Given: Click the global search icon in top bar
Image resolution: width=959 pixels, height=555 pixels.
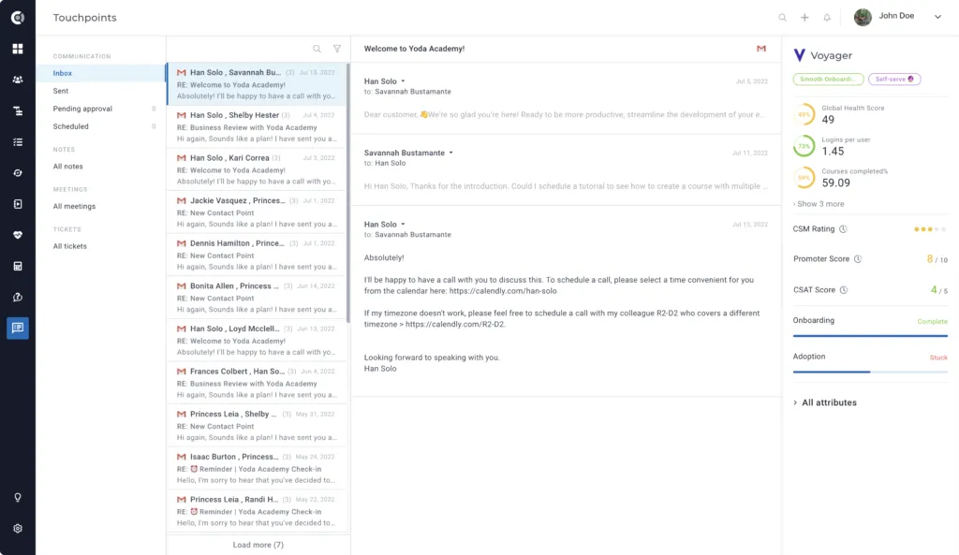Looking at the screenshot, I should [x=782, y=18].
